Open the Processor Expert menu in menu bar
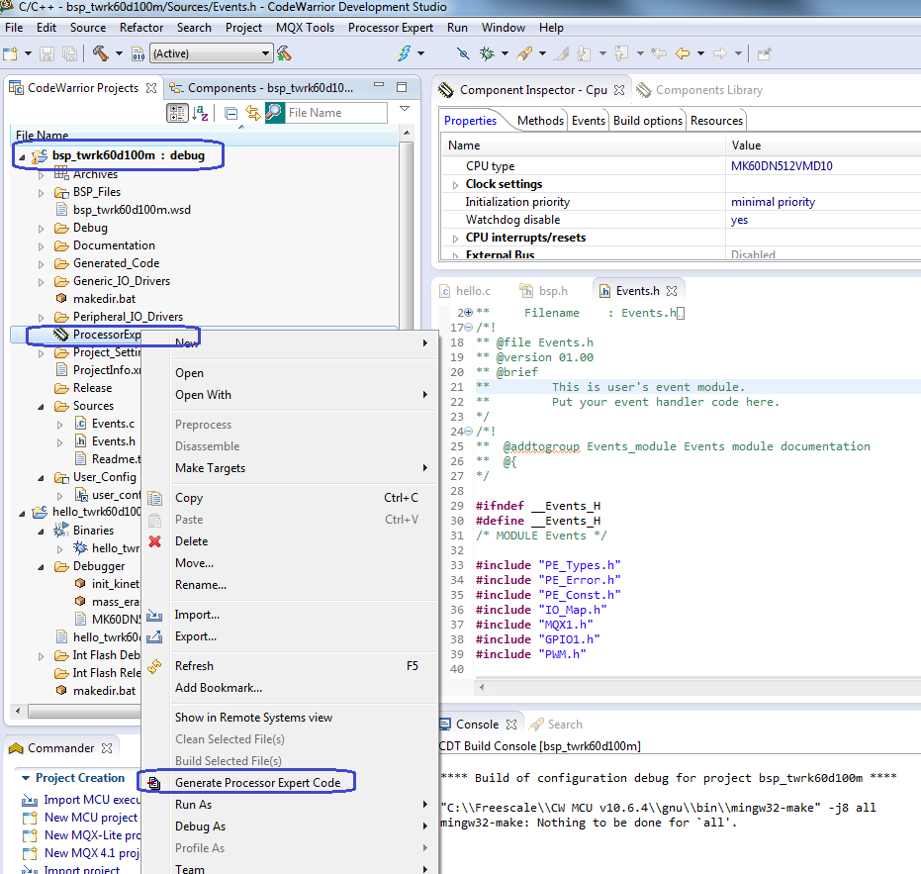 tap(391, 28)
